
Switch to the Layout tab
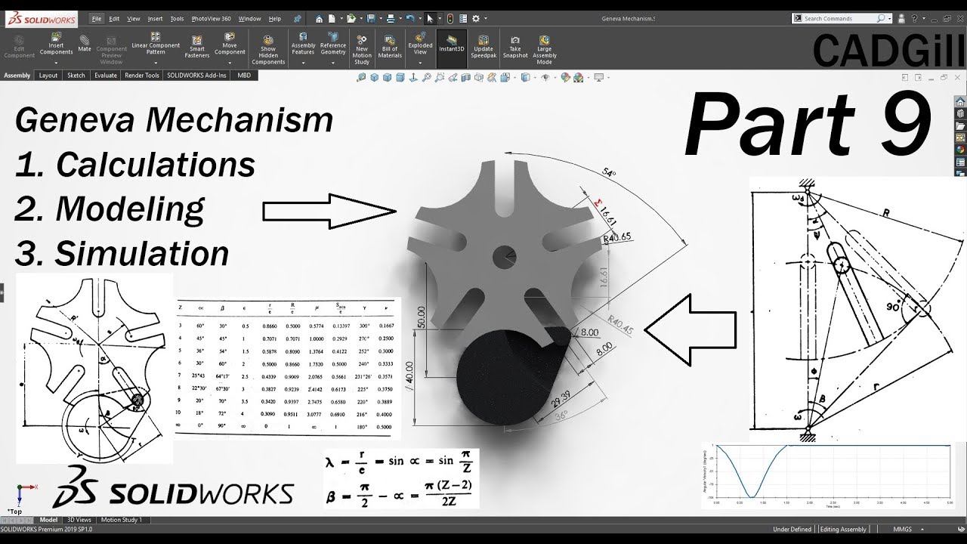(x=48, y=76)
